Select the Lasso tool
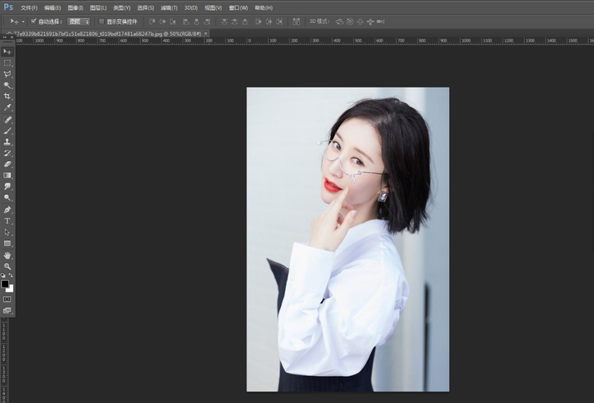594x403 pixels. pyautogui.click(x=7, y=74)
